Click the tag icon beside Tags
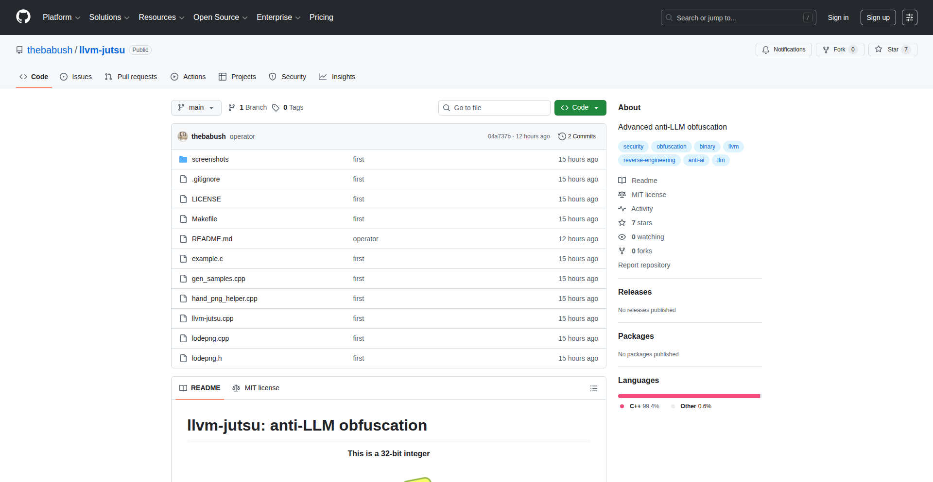 [276, 108]
